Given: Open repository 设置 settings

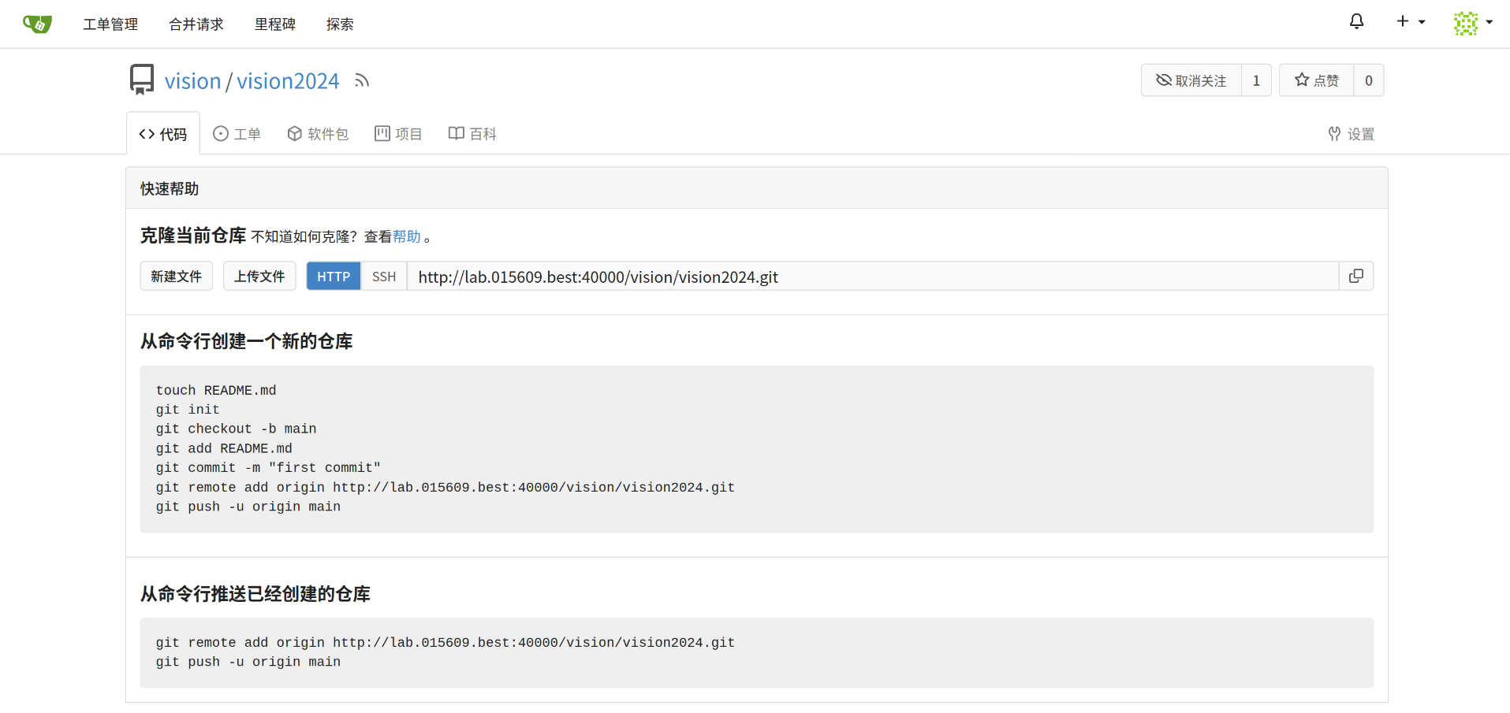Looking at the screenshot, I should (x=1351, y=134).
